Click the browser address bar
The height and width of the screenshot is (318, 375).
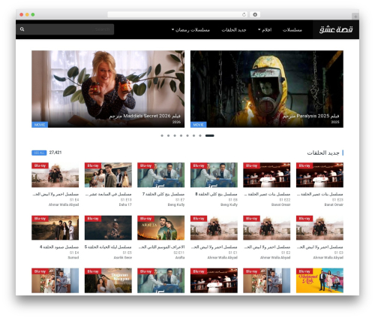pyautogui.click(x=178, y=14)
